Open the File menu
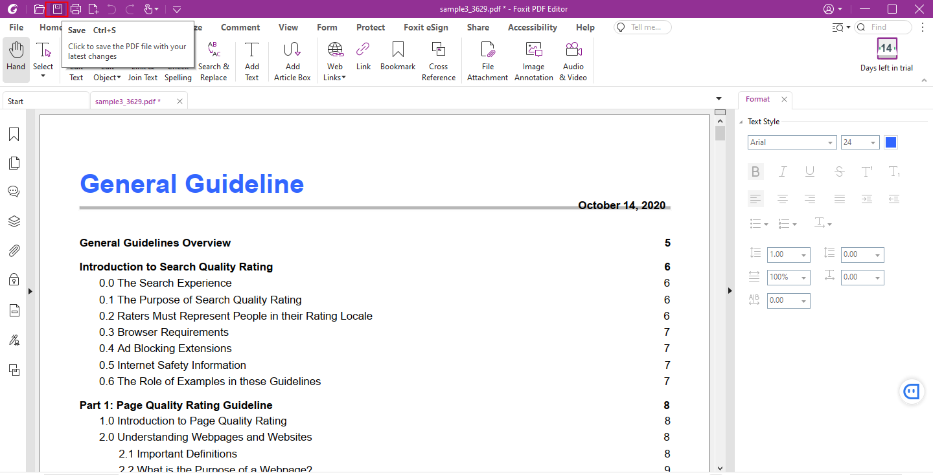The height and width of the screenshot is (475, 933). coord(16,27)
